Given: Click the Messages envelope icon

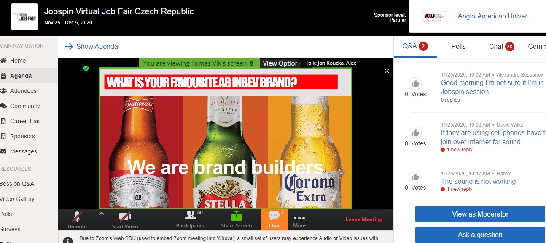Looking at the screenshot, I should click(x=4, y=151).
